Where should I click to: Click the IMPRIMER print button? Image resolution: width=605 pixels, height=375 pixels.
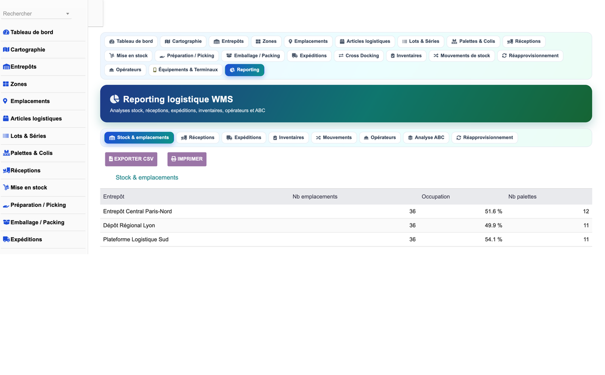(x=187, y=159)
